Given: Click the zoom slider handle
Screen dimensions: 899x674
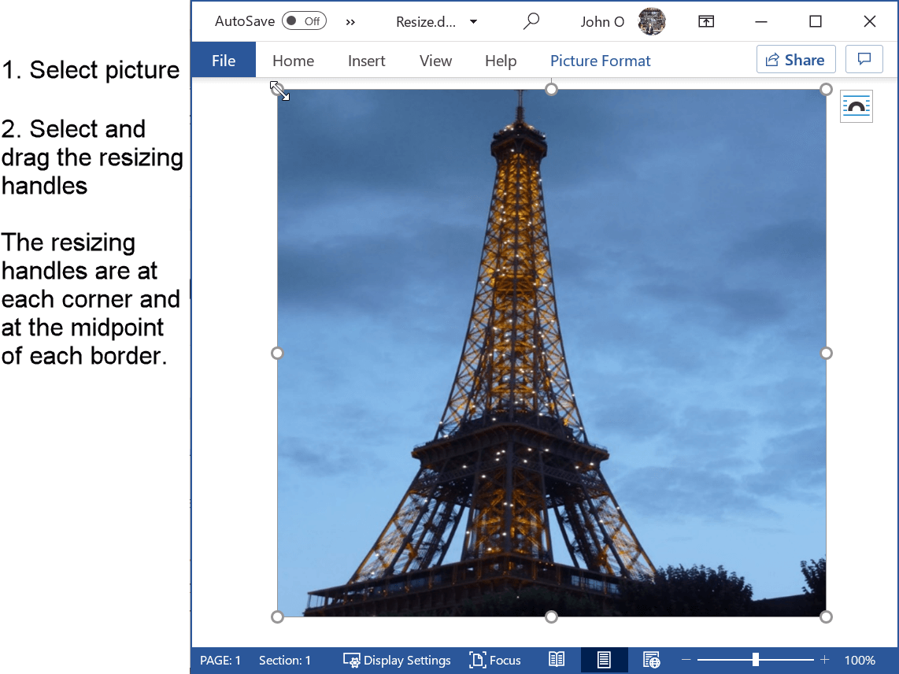Looking at the screenshot, I should pos(757,660).
